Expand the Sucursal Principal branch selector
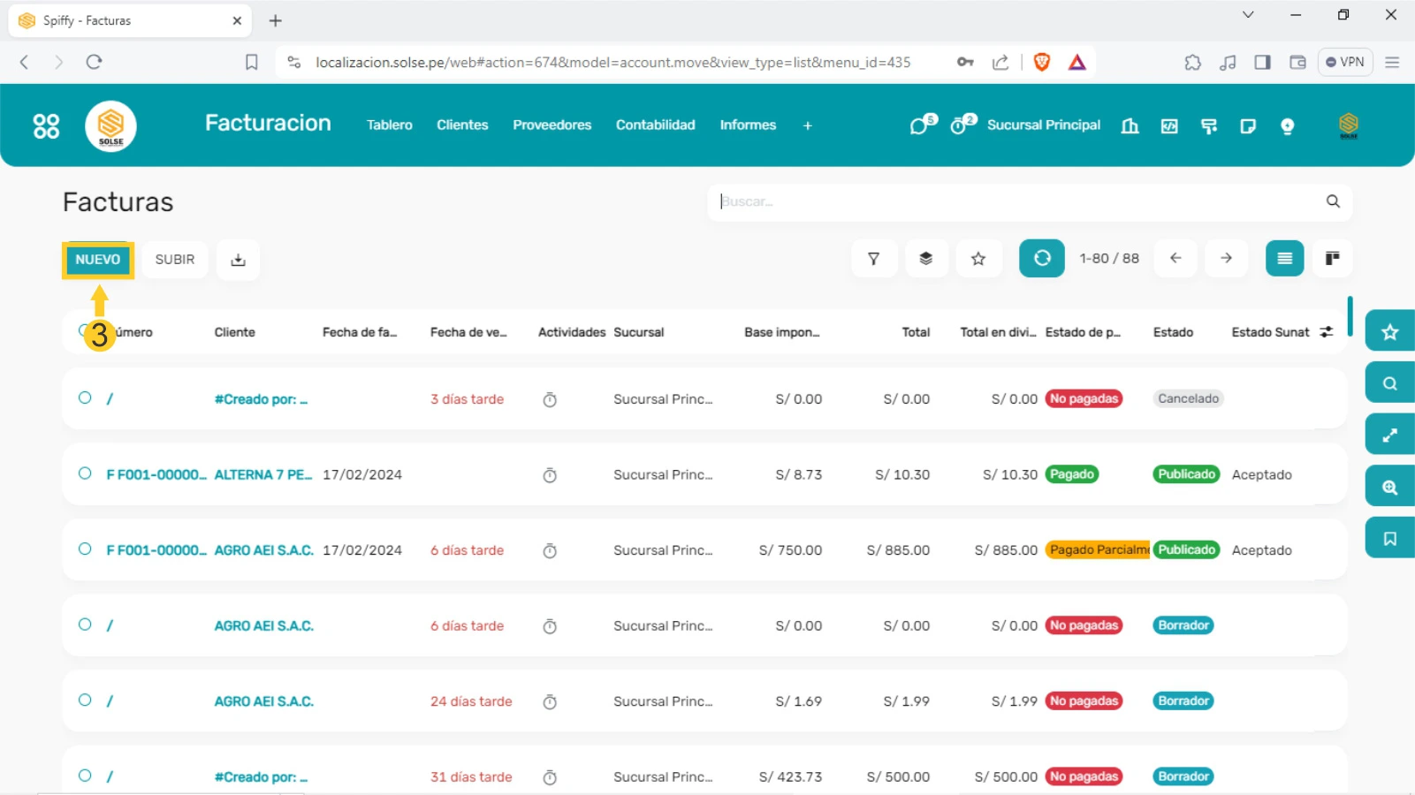1415x795 pixels. pyautogui.click(x=1043, y=125)
